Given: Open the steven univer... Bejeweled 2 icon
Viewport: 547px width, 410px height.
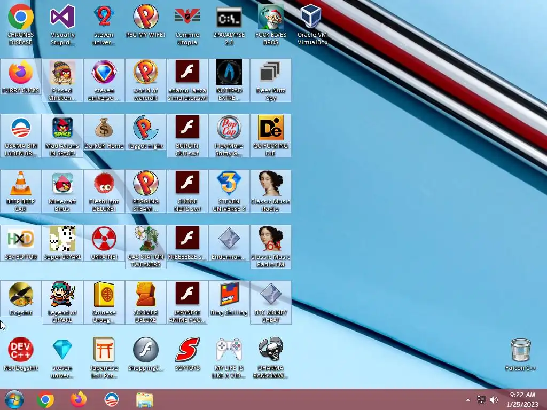Looking at the screenshot, I should point(104,25).
